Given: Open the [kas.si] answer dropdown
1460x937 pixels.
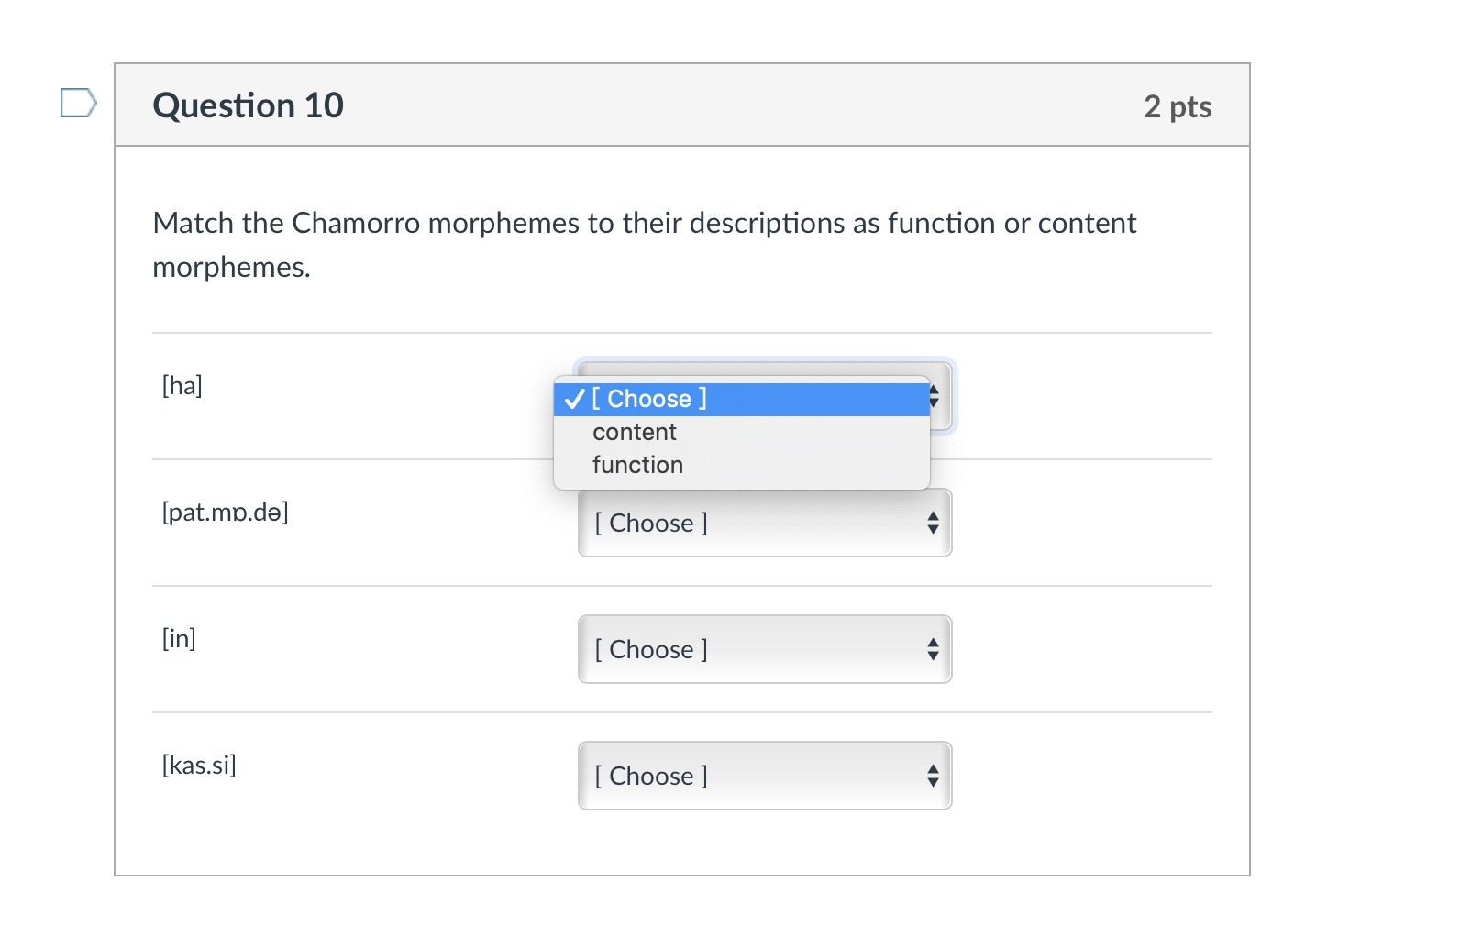Looking at the screenshot, I should 765,776.
